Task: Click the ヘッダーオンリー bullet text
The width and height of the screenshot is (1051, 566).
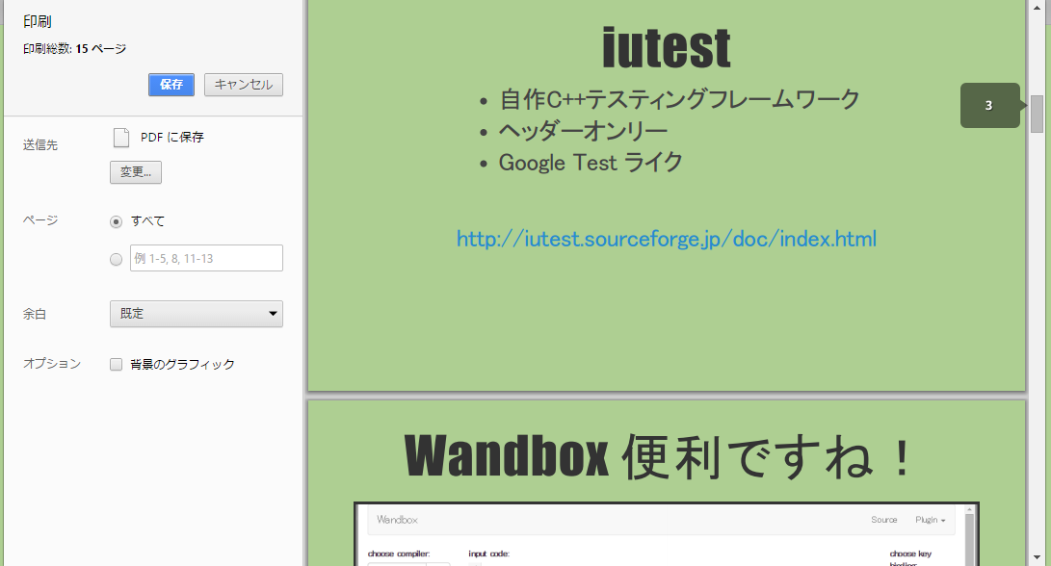Action: coord(583,131)
